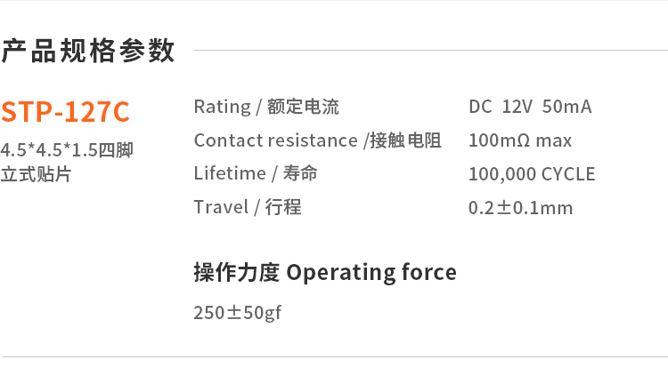The width and height of the screenshot is (668, 376).
Task: Click the 4.5*4.5*1.5四脚 dimension text
Action: [67, 149]
